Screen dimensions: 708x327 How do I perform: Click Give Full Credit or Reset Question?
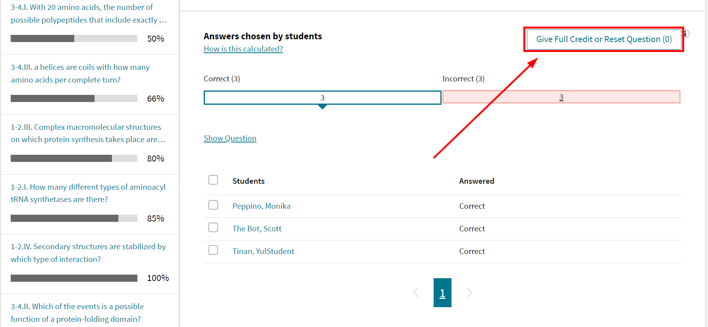[x=604, y=39]
